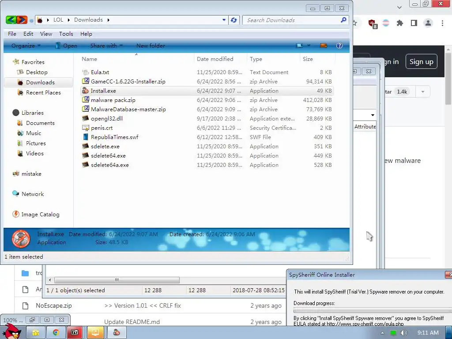Open Documents library in sidebar
This screenshot has height=339, width=452.
pyautogui.click(x=40, y=123)
